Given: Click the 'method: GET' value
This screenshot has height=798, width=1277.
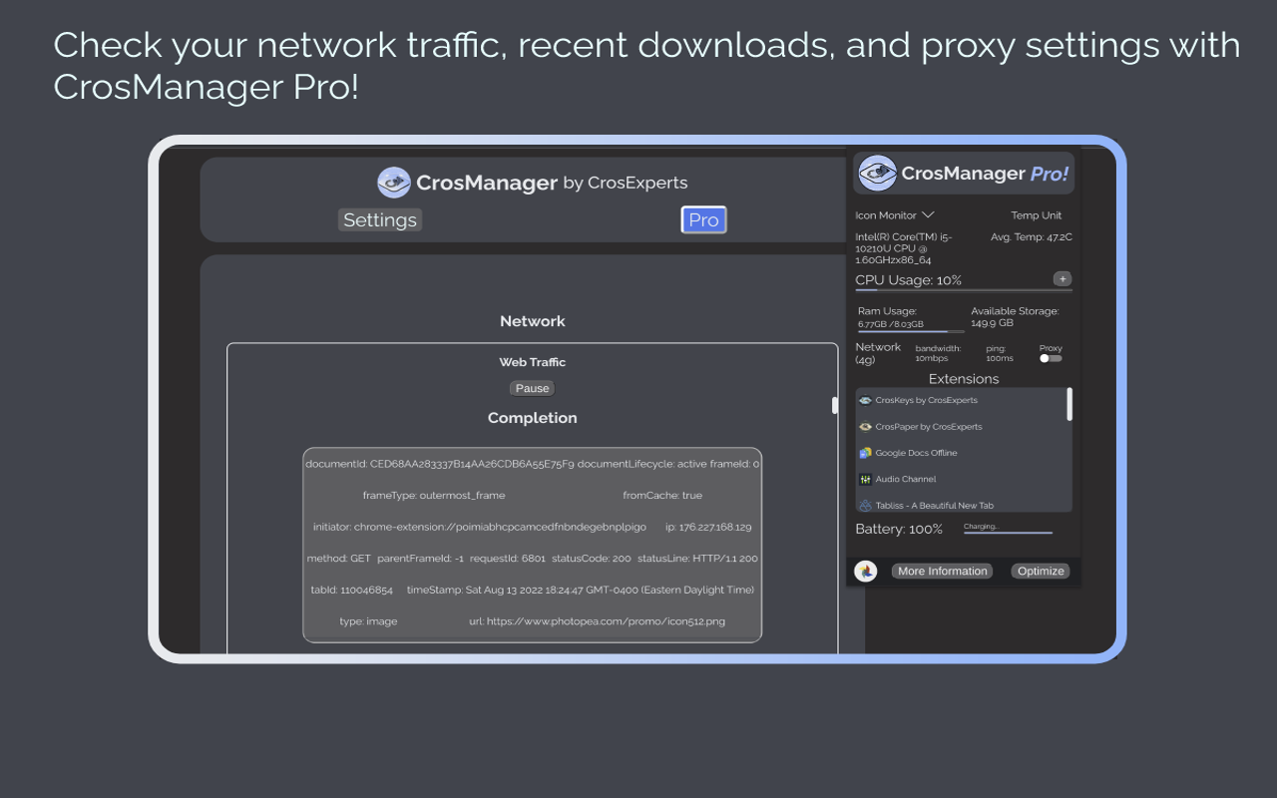Looking at the screenshot, I should pos(338,559).
